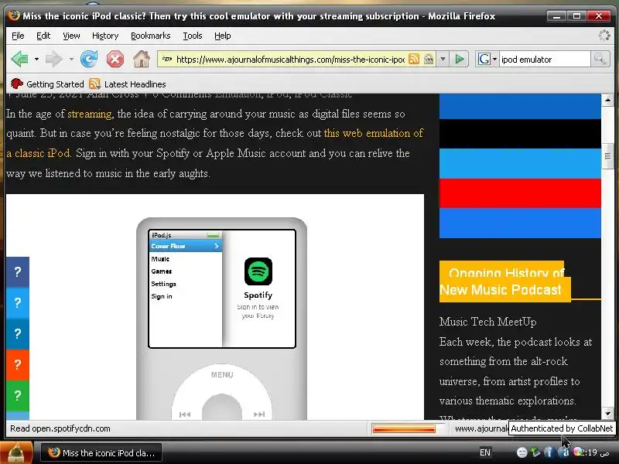Open the File menu

click(x=18, y=36)
